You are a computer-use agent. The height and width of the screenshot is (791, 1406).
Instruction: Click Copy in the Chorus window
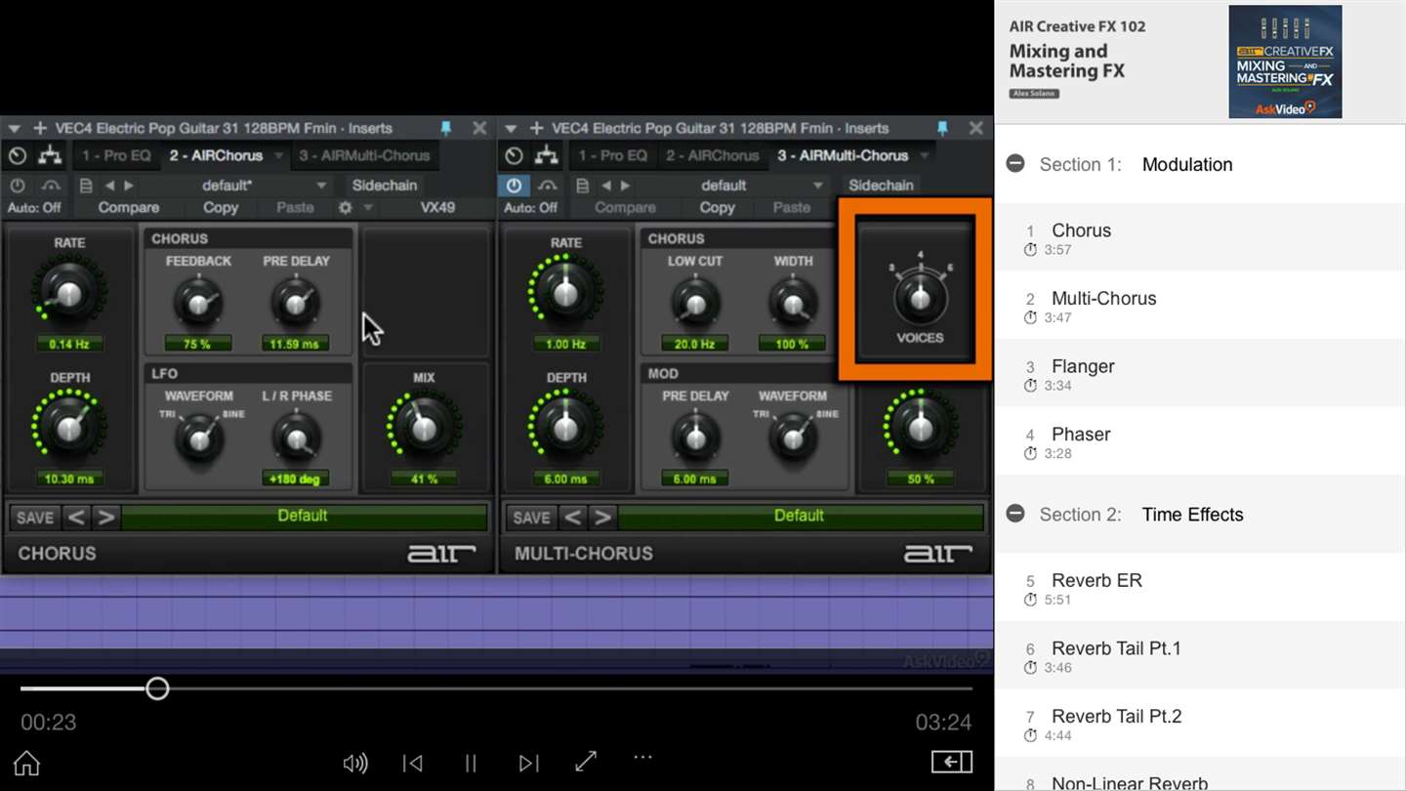[x=221, y=207]
